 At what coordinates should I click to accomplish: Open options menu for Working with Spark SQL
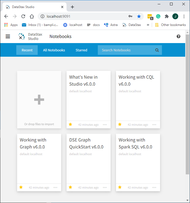click(154, 187)
